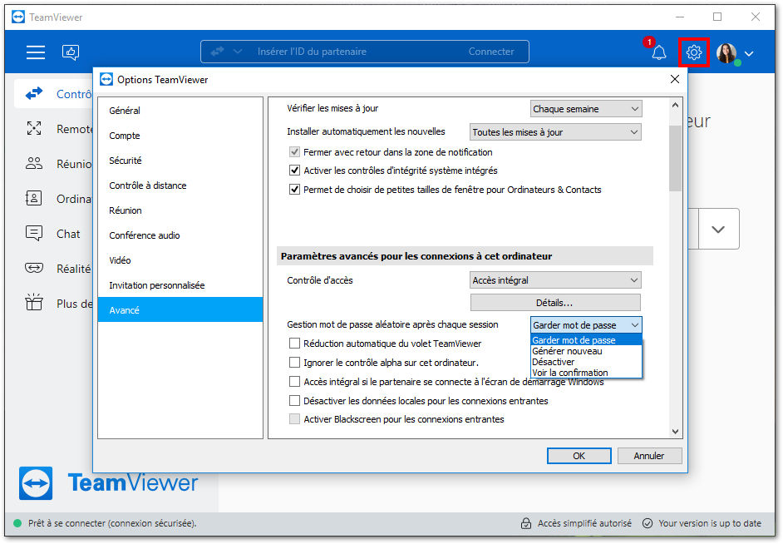Viewport: 783px width, 544px height.
Task: Select the Compte options category
Action: (x=180, y=136)
